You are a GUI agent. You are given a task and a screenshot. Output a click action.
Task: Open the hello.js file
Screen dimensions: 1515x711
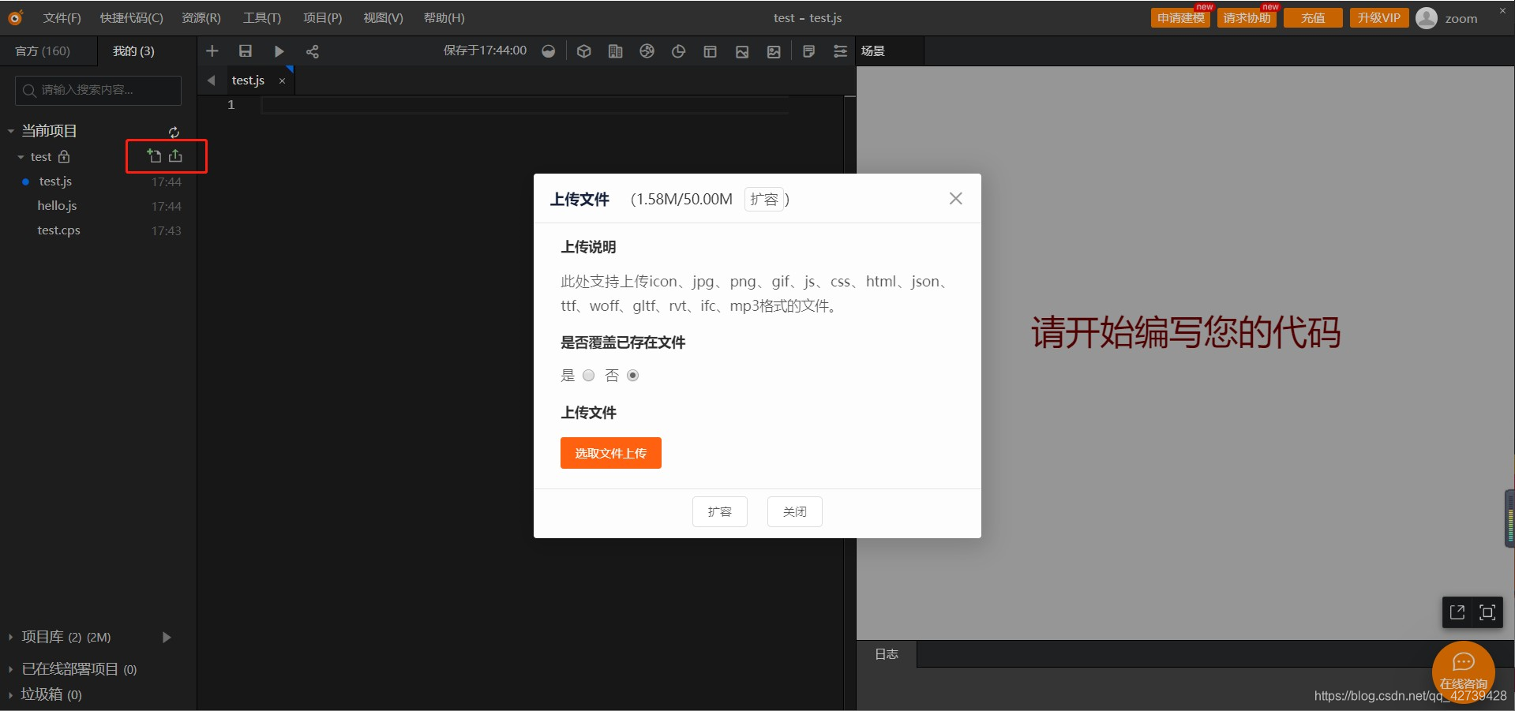(x=56, y=205)
